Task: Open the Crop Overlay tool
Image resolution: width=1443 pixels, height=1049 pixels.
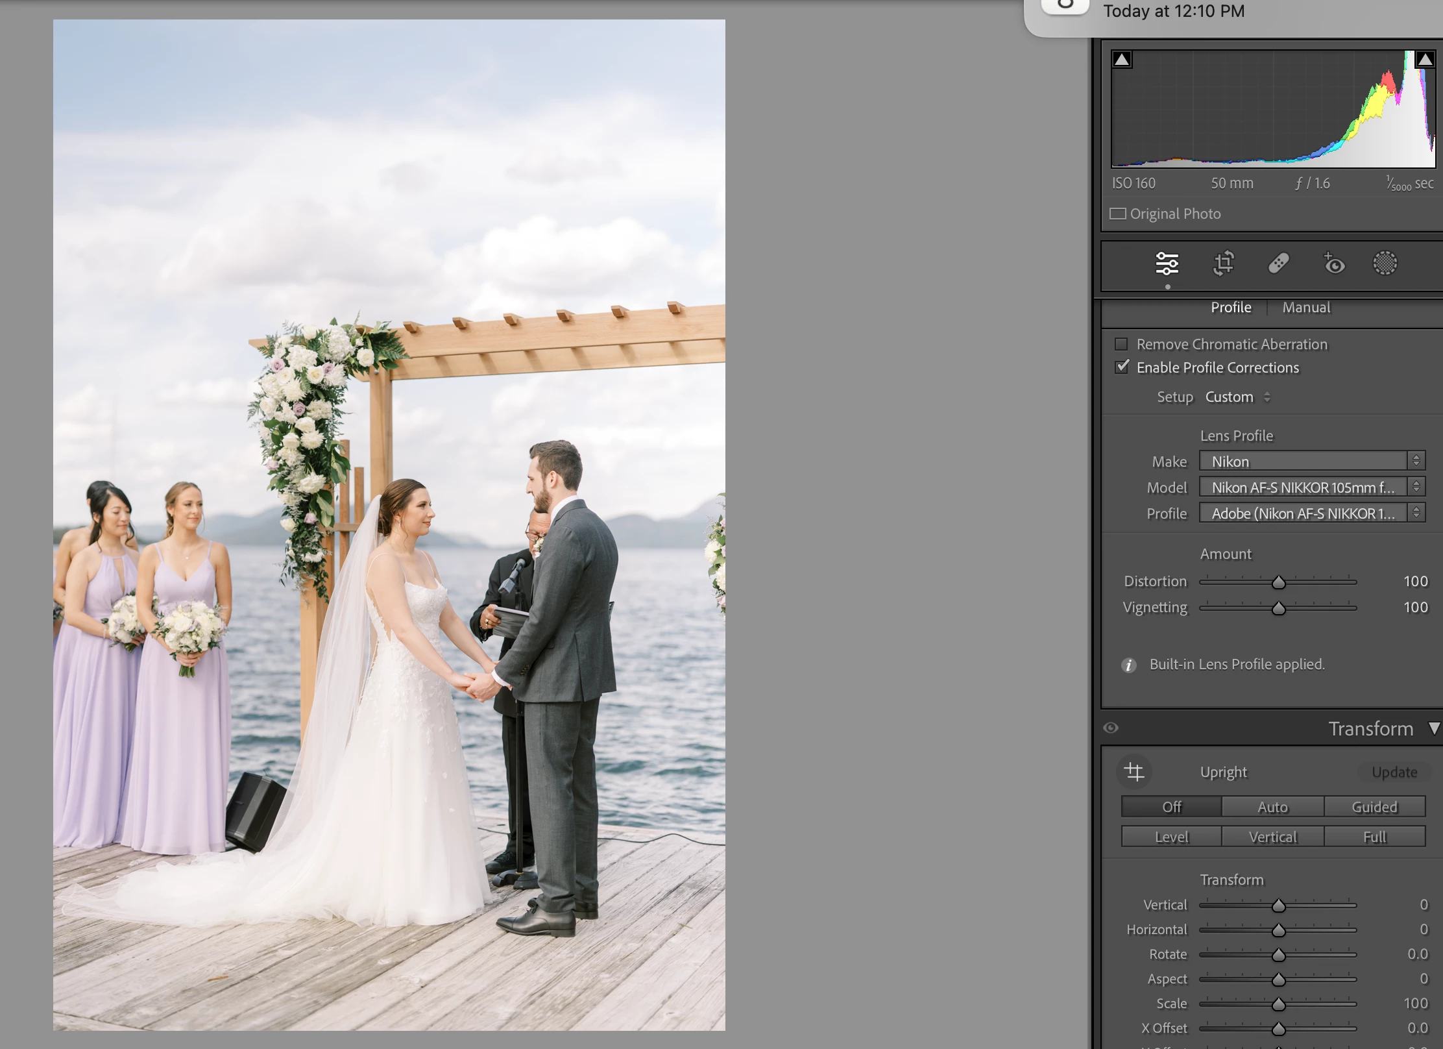Action: (x=1223, y=264)
